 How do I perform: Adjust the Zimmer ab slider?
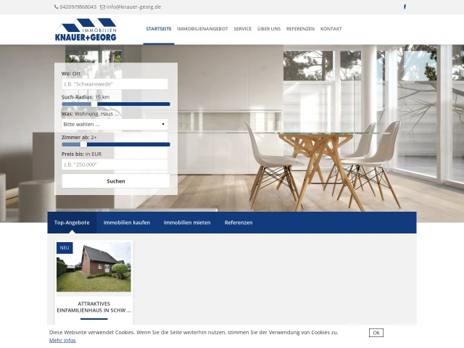[x=83, y=144]
